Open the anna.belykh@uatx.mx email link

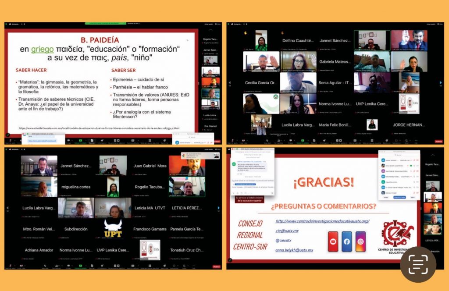click(x=294, y=250)
